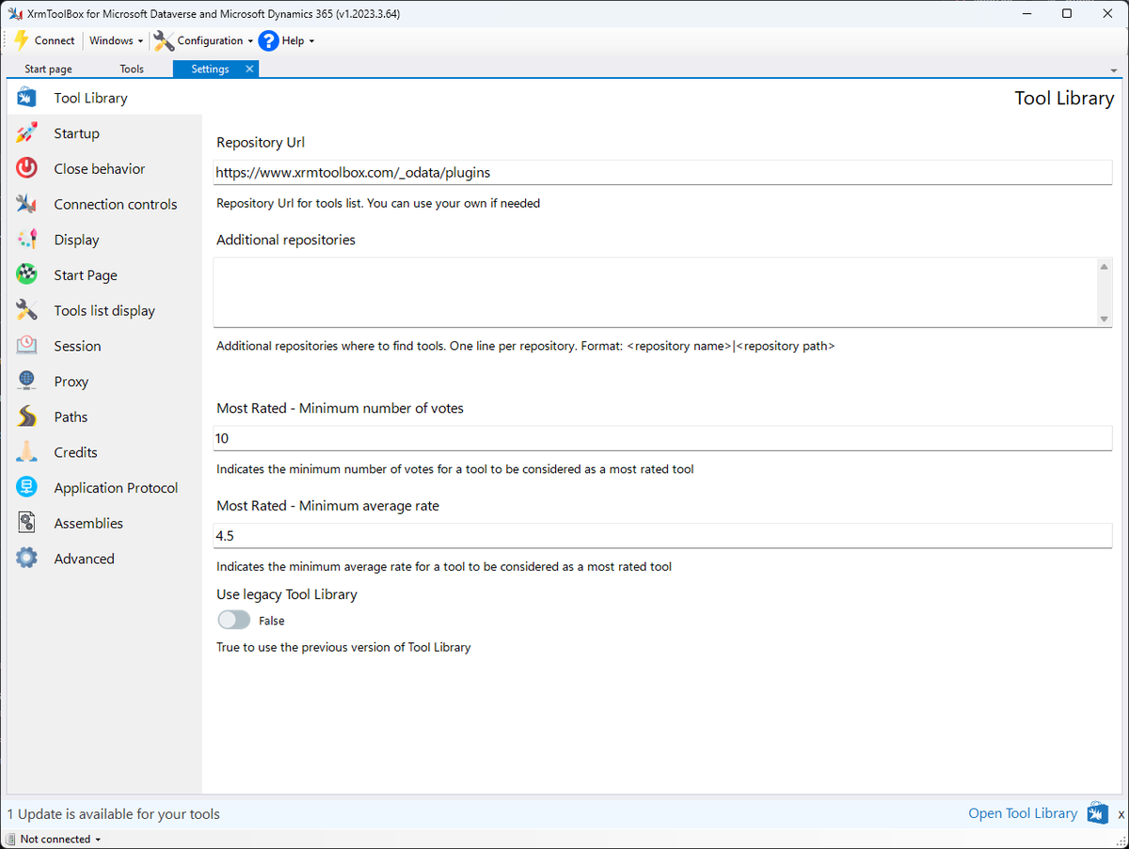Click the Minimum number of votes field
The image size is (1129, 849).
[x=662, y=438]
